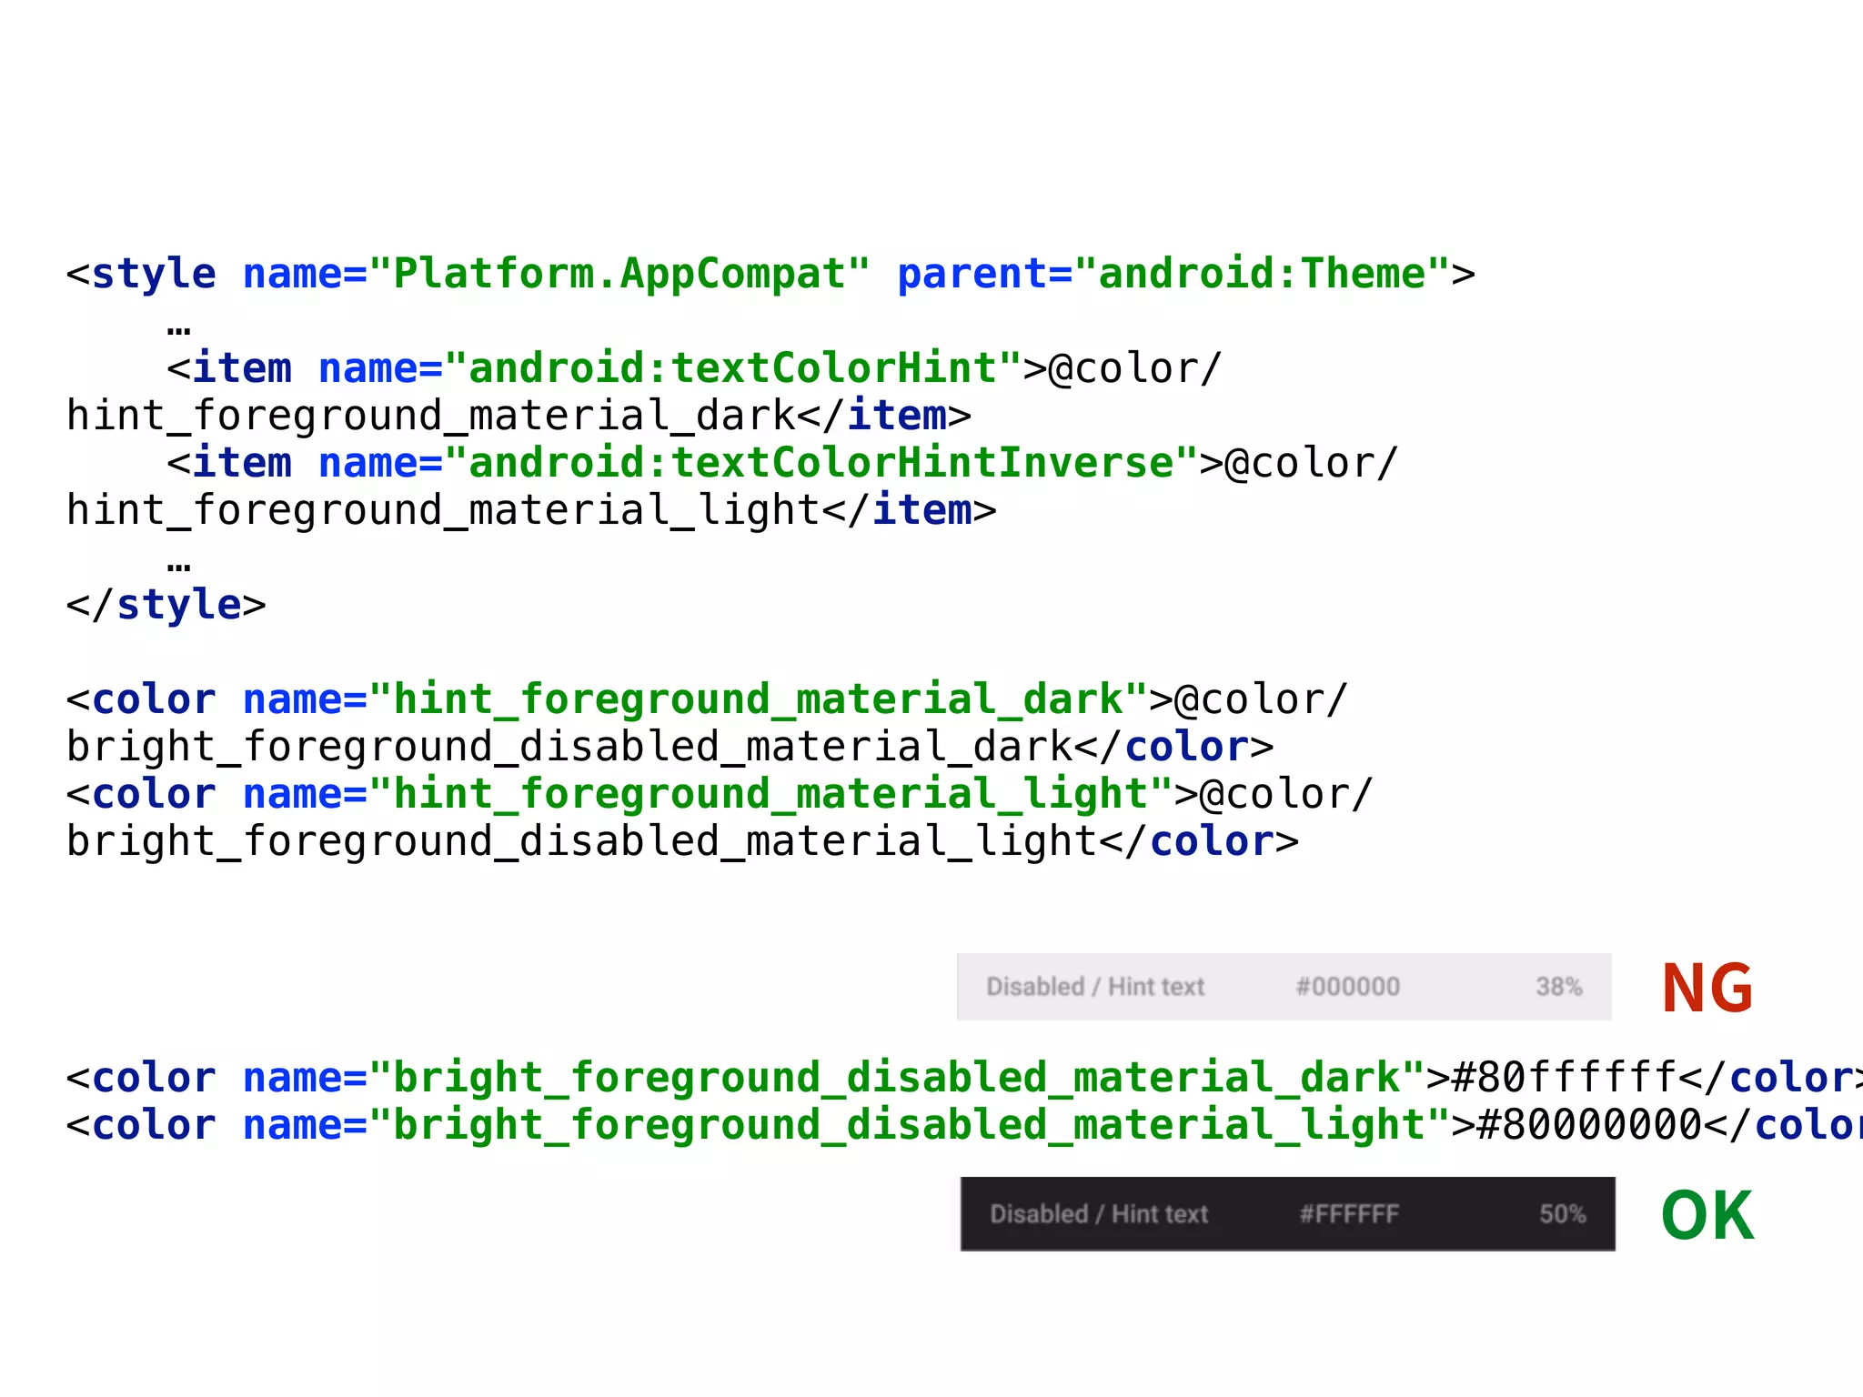Click the opening "style" keyword
This screenshot has width=1863, height=1397.
pyautogui.click(x=154, y=275)
